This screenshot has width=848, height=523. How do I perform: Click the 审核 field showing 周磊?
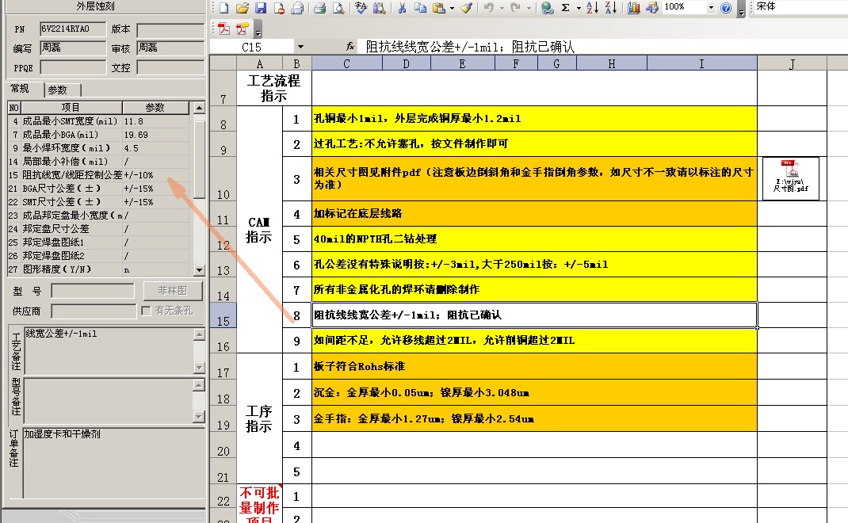coord(170,48)
